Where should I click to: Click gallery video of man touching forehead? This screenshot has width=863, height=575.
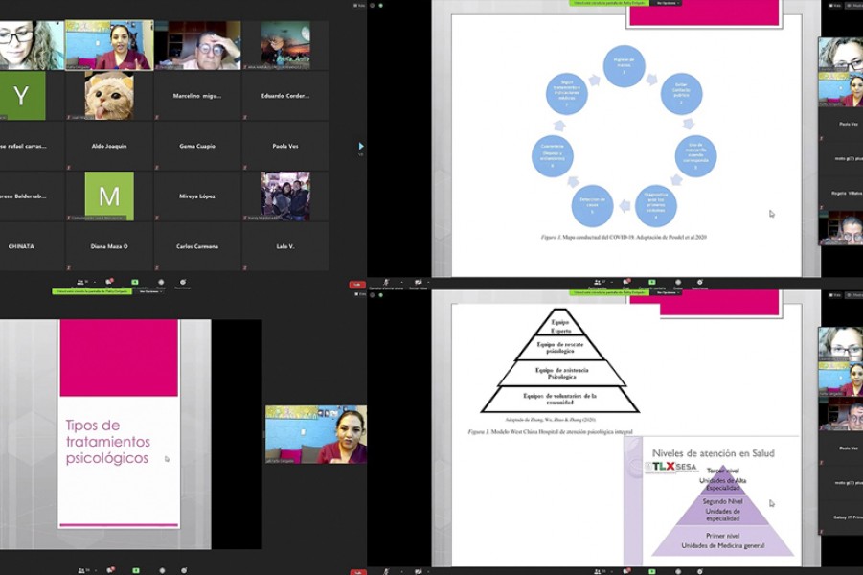pos(197,46)
